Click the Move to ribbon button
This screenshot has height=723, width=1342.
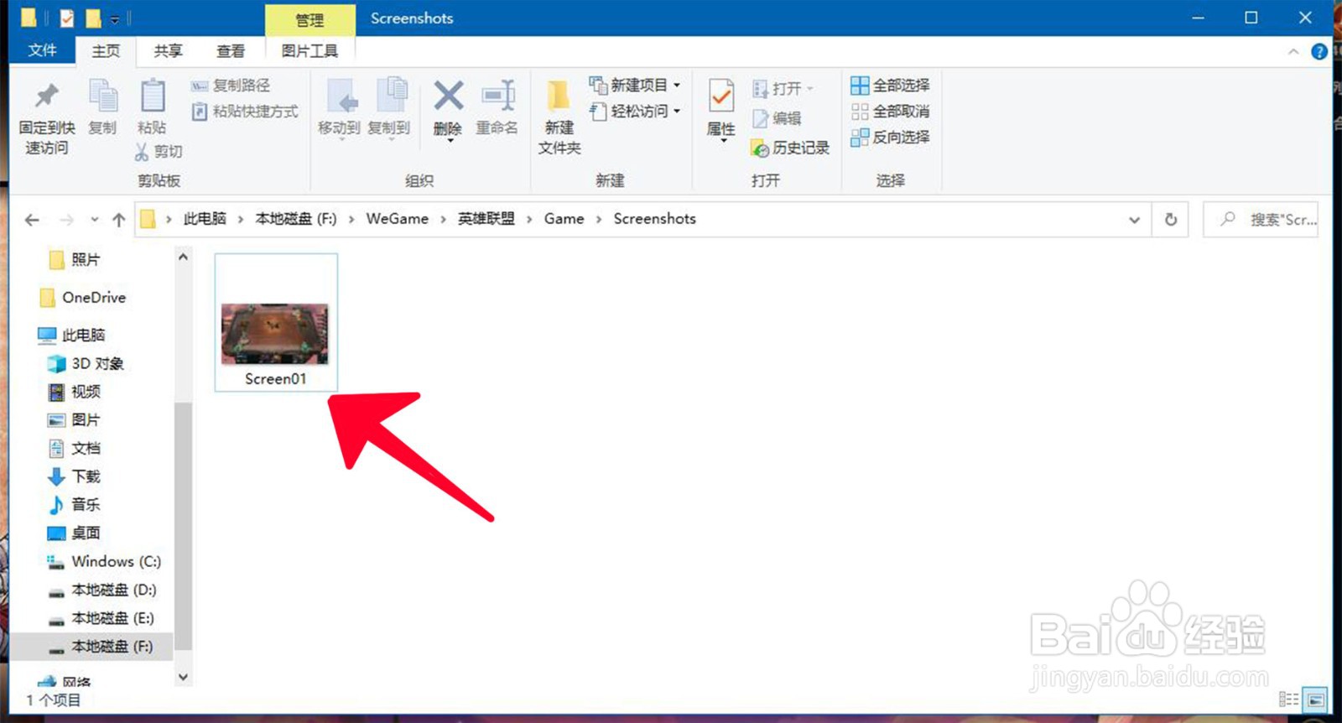(x=339, y=109)
